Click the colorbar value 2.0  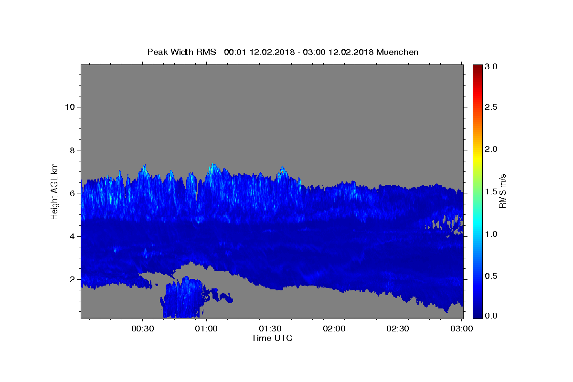(492, 149)
